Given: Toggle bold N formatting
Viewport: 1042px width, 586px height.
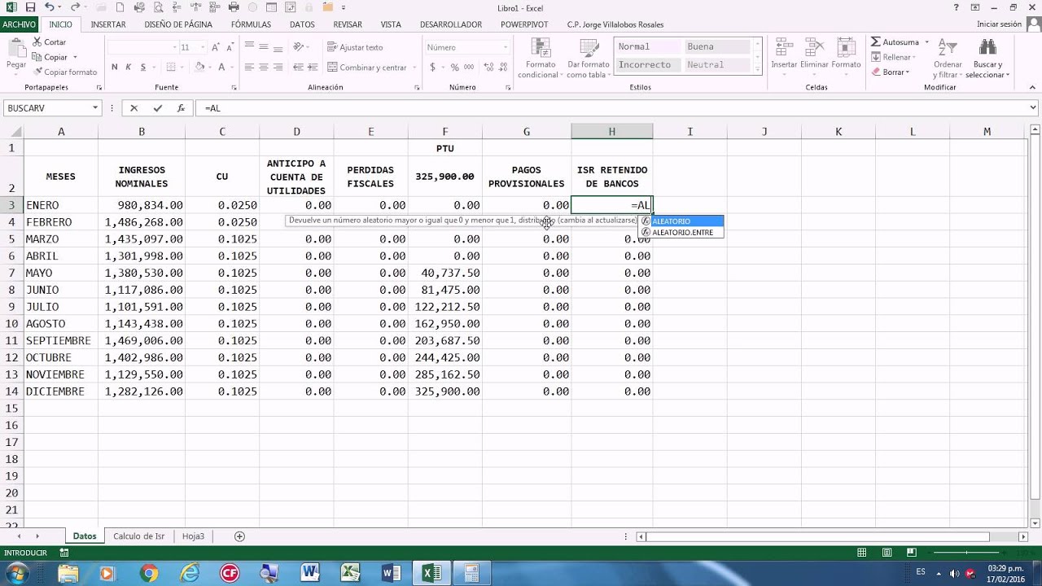Looking at the screenshot, I should pyautogui.click(x=115, y=67).
